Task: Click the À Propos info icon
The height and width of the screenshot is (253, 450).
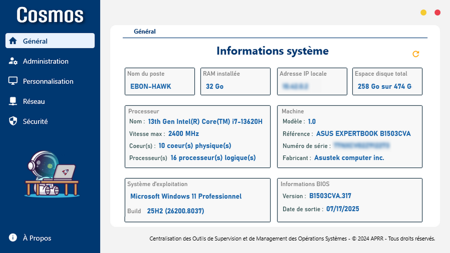Action: (x=13, y=238)
